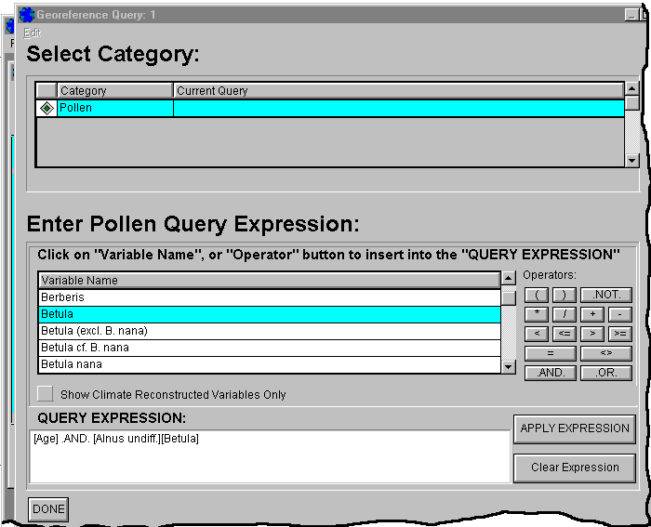The image size is (651, 527).
Task: Click the DONE button
Action: [48, 509]
